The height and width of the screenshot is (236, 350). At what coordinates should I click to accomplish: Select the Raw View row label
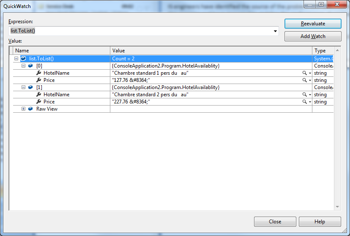[47, 109]
